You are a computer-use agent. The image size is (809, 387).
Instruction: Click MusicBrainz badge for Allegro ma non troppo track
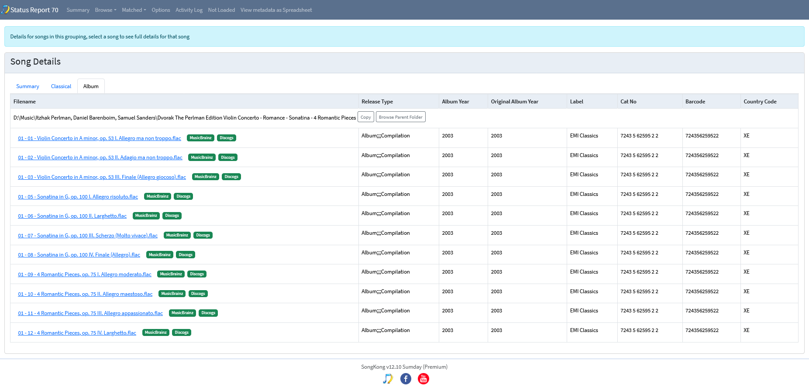tap(200, 138)
